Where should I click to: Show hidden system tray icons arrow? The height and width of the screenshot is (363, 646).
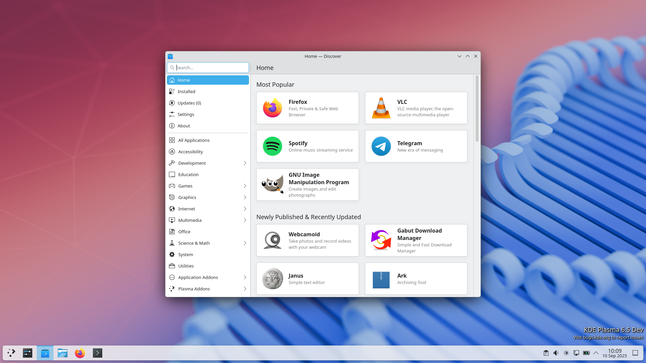pos(596,353)
